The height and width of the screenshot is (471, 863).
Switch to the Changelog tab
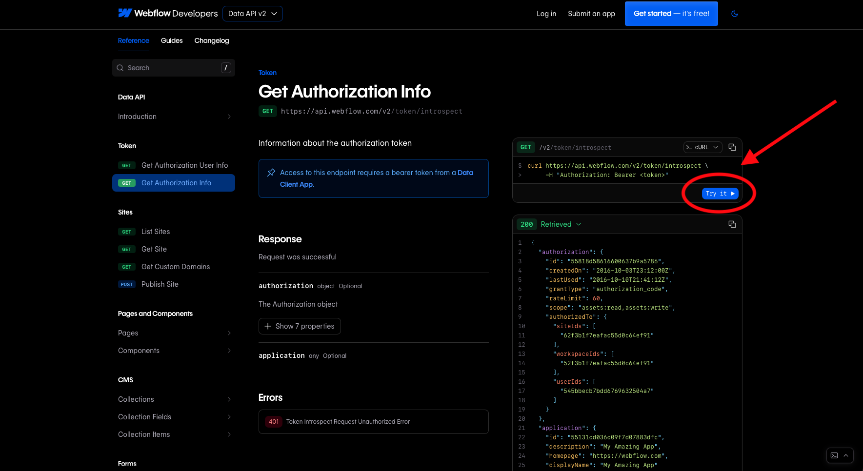click(x=211, y=40)
